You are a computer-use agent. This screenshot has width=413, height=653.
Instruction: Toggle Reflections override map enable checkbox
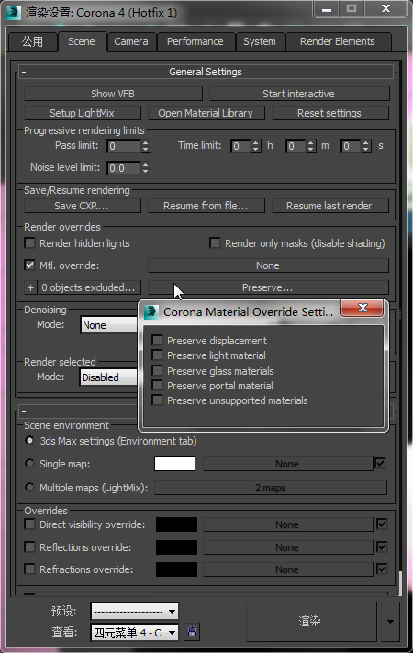click(382, 546)
